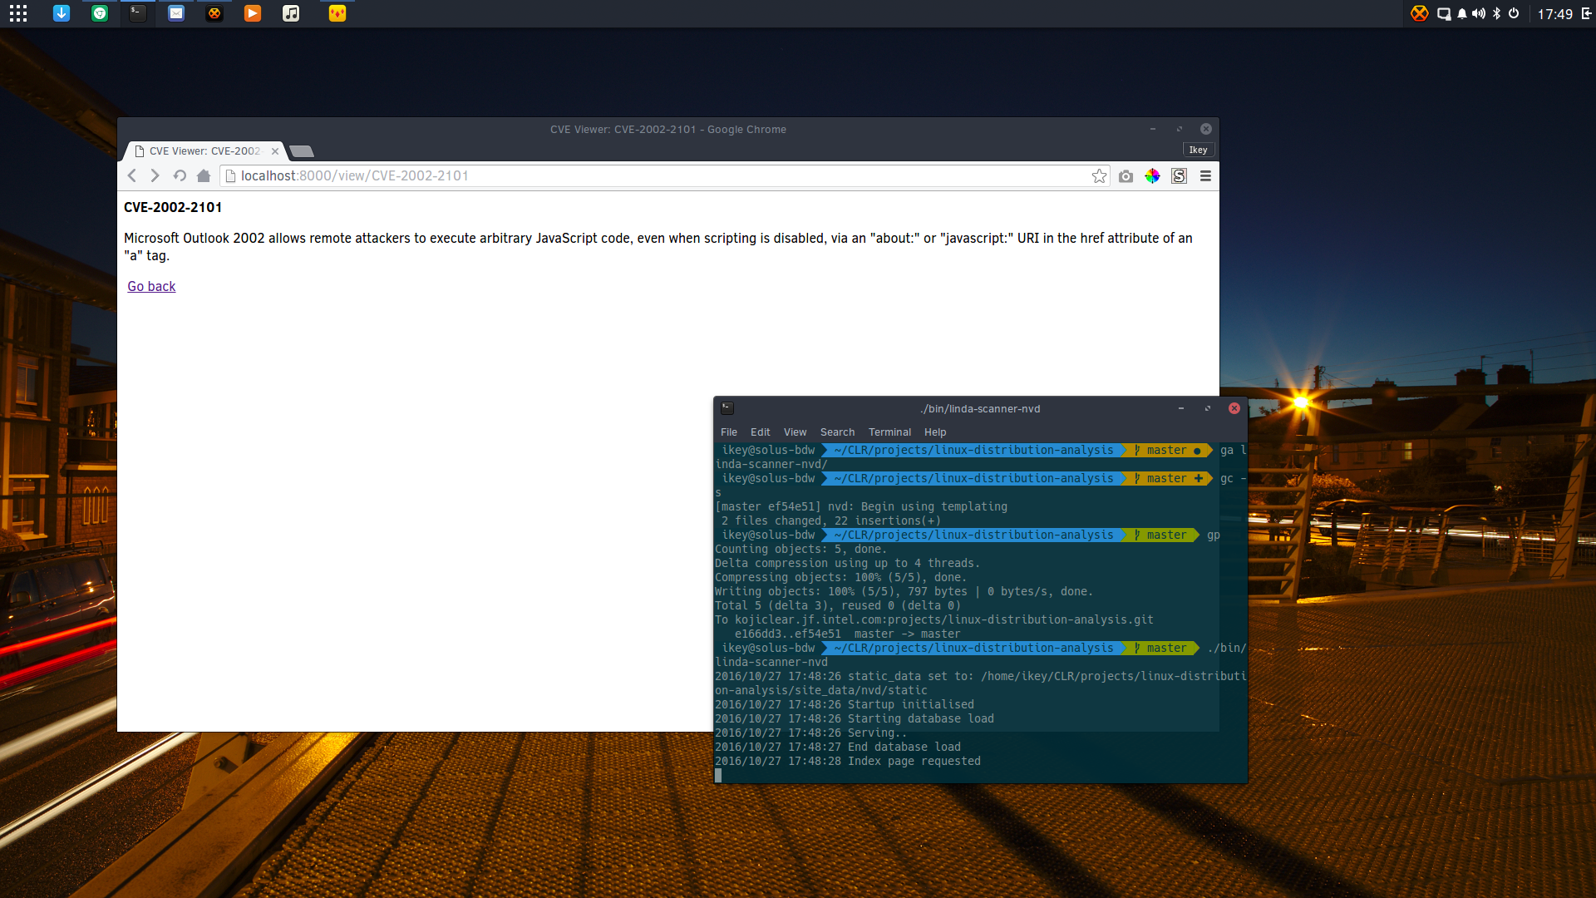1596x898 pixels.
Task: Close the CVE Viewer tab
Action: [275, 151]
